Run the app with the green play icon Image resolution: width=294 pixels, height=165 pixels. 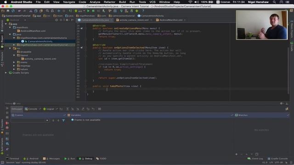click(88, 11)
